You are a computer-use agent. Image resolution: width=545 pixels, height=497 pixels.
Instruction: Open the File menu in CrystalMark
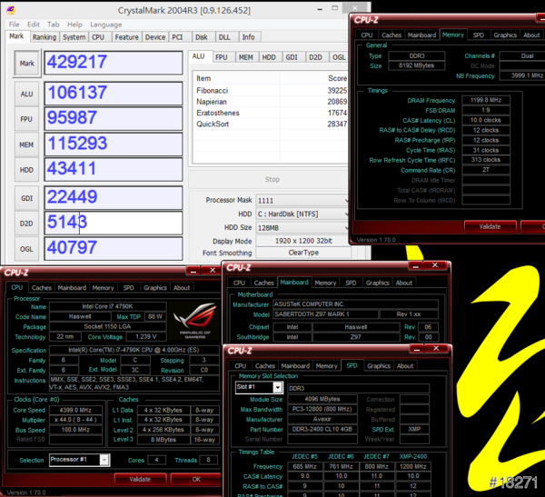pyautogui.click(x=15, y=25)
